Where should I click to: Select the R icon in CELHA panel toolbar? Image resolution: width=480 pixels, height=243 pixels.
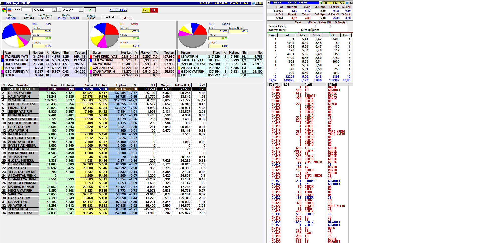[343, 3]
